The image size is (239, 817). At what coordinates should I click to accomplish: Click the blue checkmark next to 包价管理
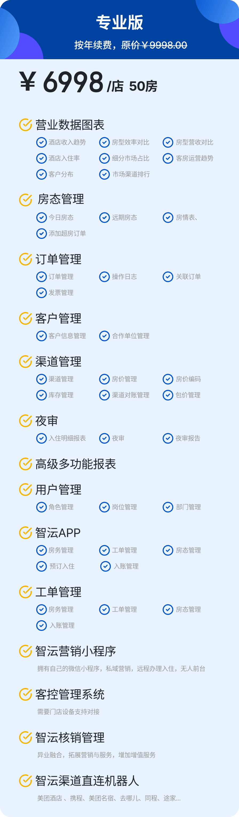168,395
